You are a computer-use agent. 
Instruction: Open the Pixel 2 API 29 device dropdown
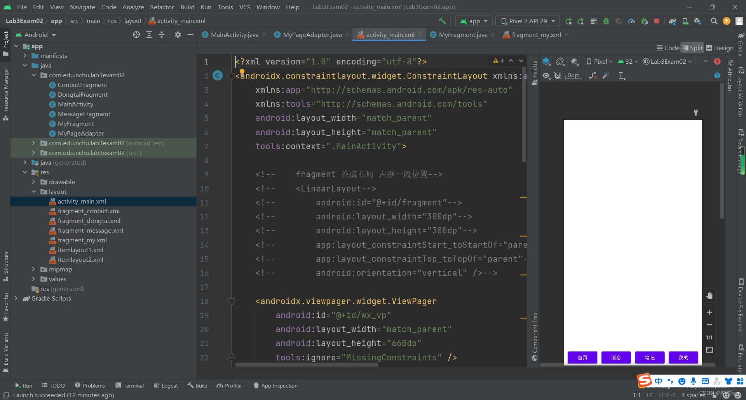[528, 21]
